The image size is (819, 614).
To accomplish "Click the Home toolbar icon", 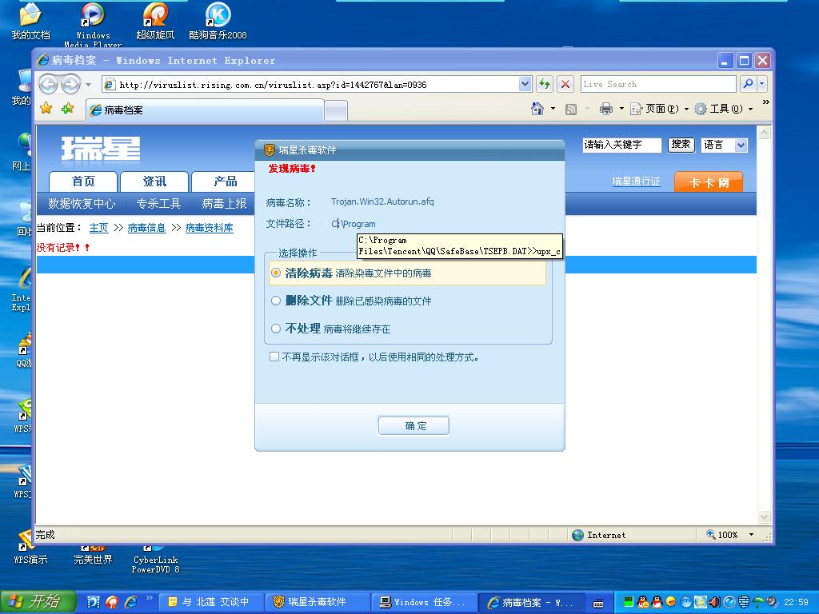I will point(537,109).
